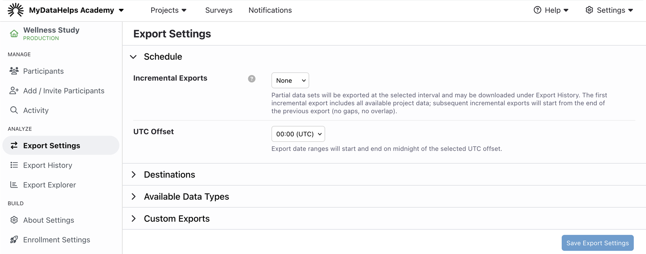Open Activity via the magnifying glass icon

tap(14, 110)
